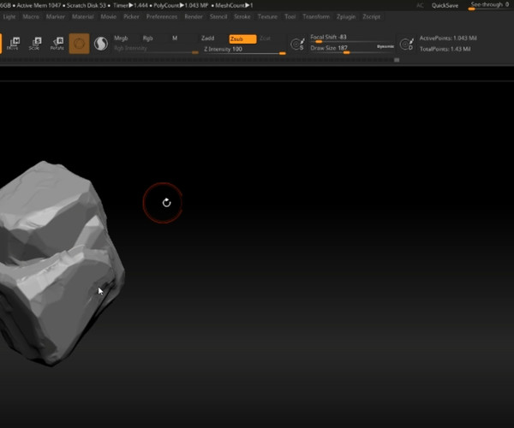Screen dimensions: 514x428
Task: Select the Rotate transform tool
Action: tap(57, 43)
